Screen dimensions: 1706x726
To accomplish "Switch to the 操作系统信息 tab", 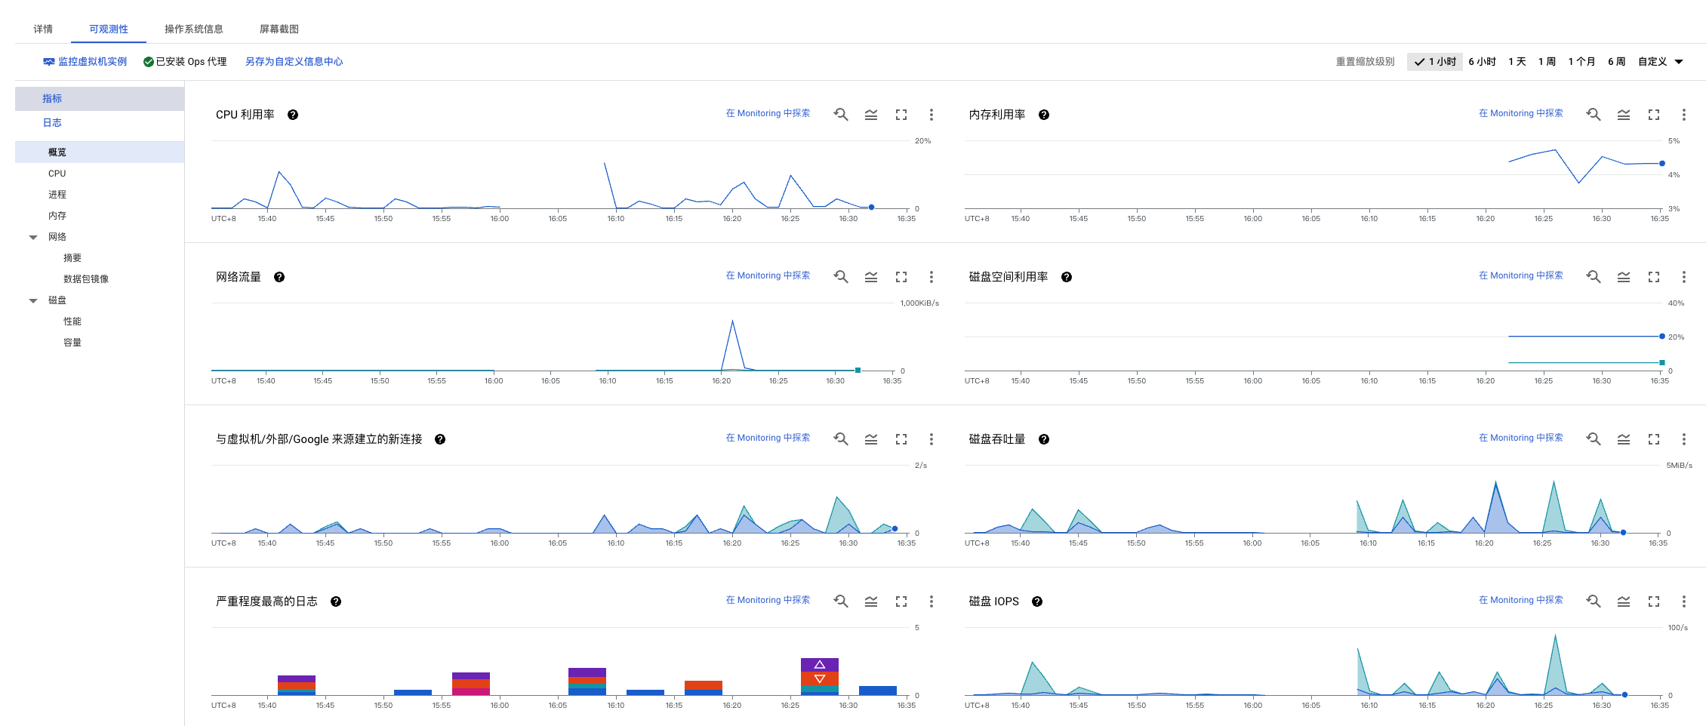I will (x=193, y=29).
